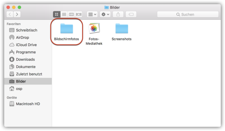Close the Bilder window
225x131 pixels.
coord(8,7)
